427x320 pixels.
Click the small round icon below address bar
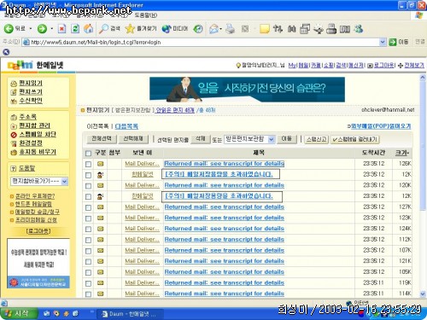pos(6,52)
